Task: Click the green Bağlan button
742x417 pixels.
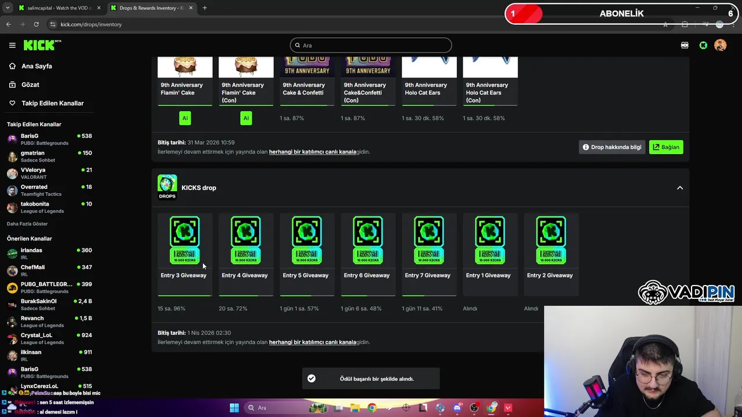Action: pos(666,147)
